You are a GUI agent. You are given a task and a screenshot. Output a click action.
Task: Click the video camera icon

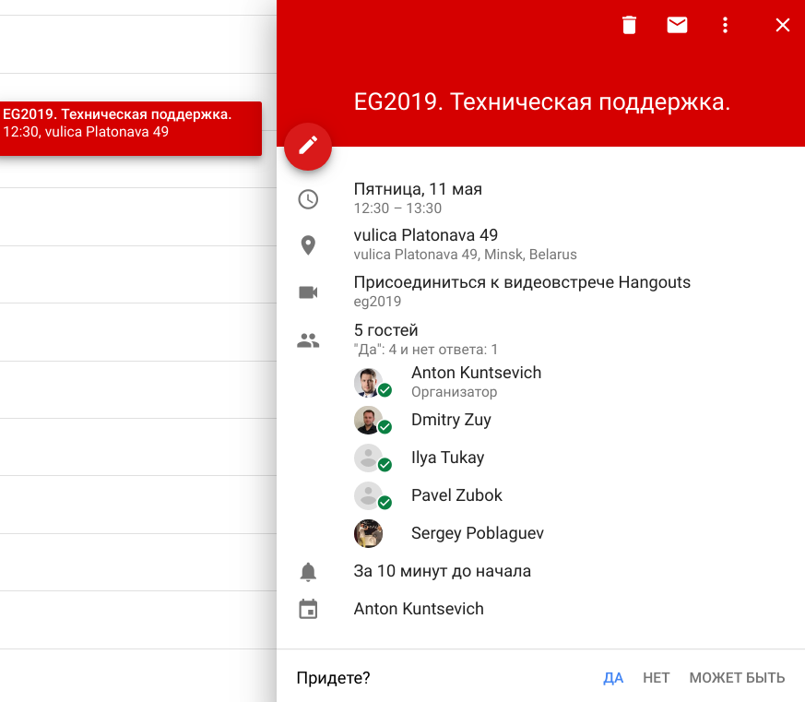coord(308,292)
